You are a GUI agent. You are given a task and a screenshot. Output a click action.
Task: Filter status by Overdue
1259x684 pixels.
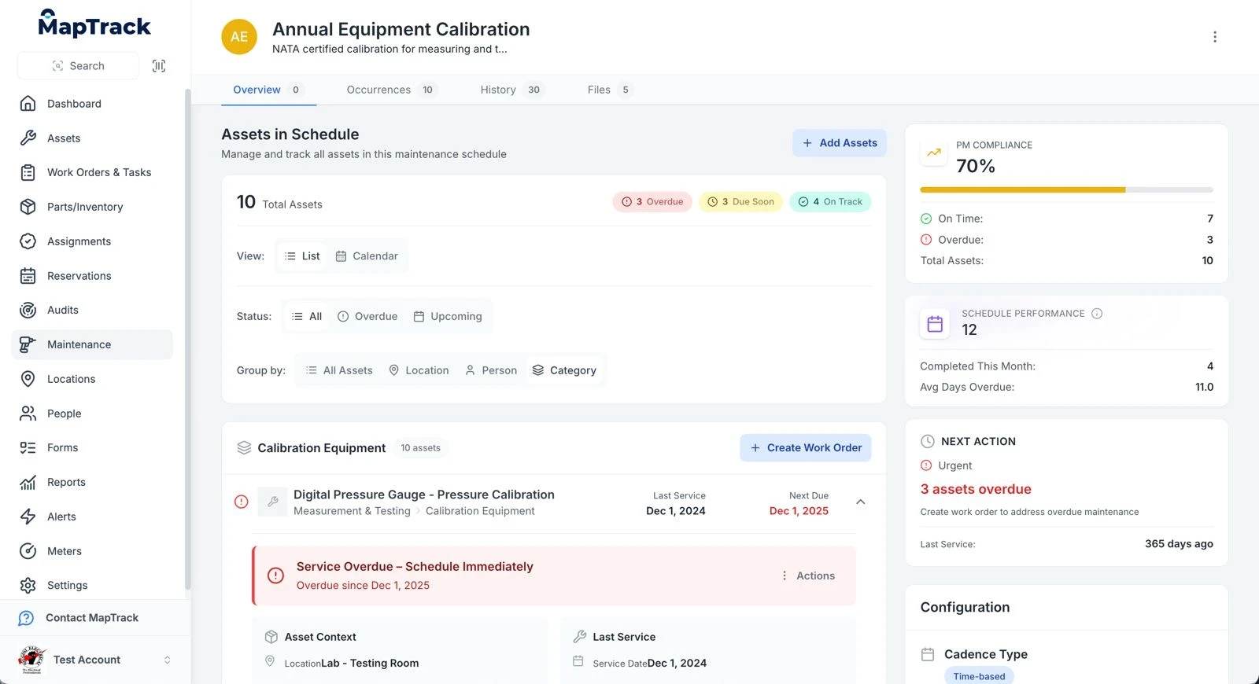[367, 316]
